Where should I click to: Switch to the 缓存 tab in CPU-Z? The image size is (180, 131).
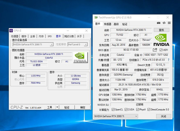[24, 36]
